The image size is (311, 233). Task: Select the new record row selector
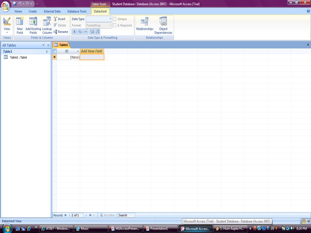click(54, 57)
